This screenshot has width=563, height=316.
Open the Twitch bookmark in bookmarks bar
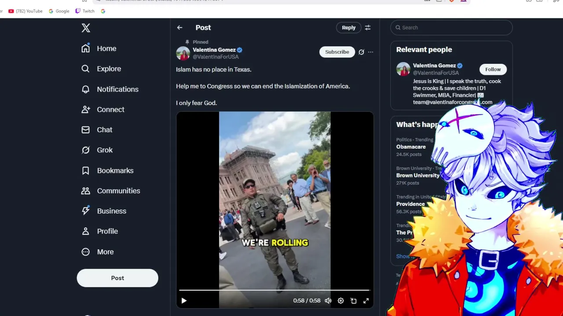[85, 11]
